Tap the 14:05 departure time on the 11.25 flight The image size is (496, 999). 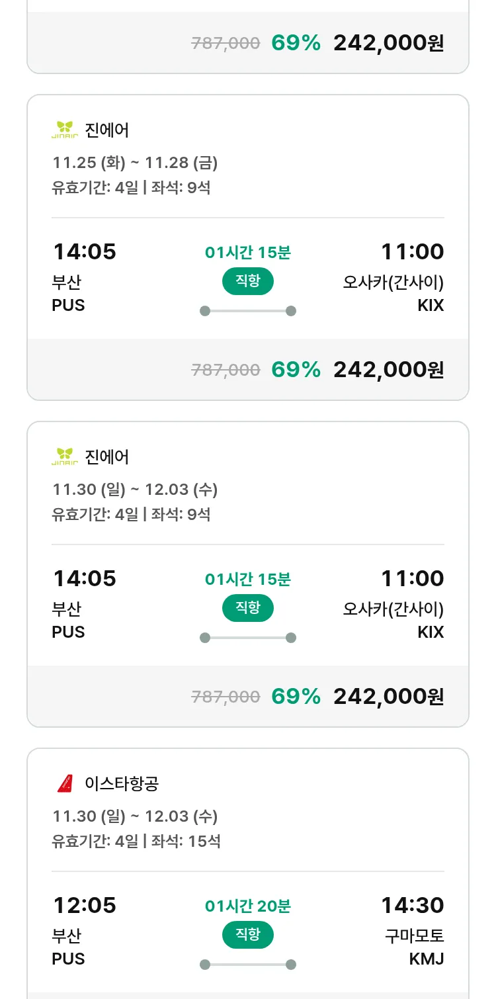click(x=84, y=251)
